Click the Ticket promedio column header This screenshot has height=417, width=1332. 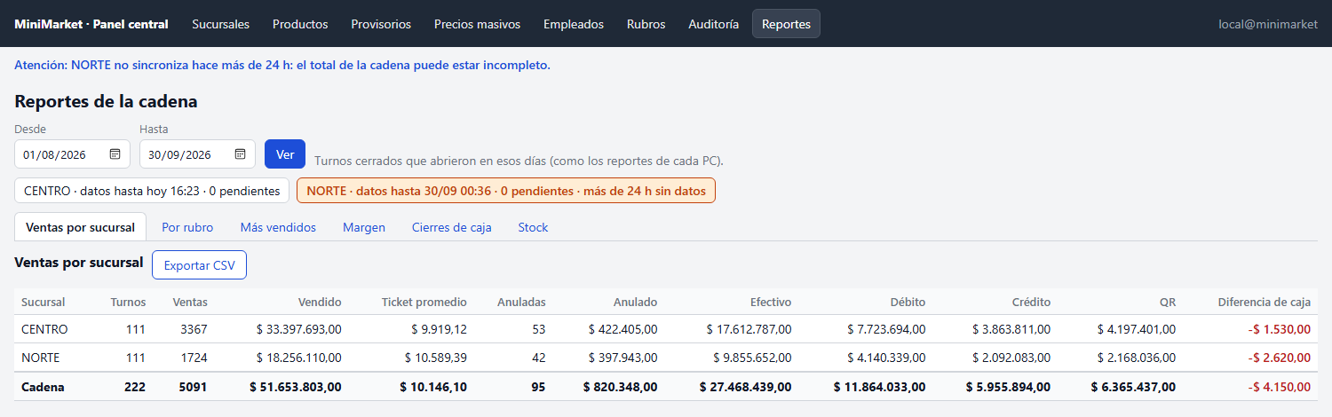click(424, 302)
